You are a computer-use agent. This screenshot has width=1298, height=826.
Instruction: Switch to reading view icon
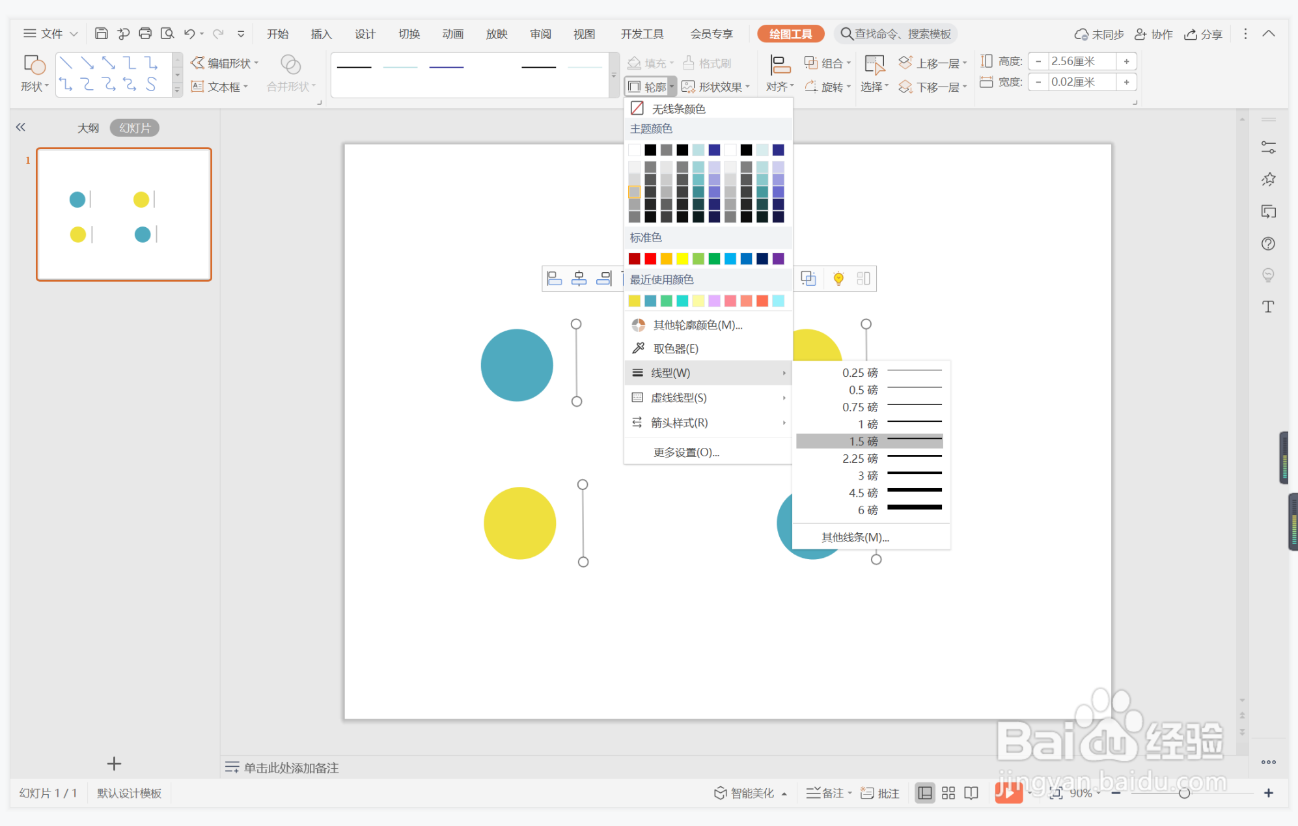971,793
